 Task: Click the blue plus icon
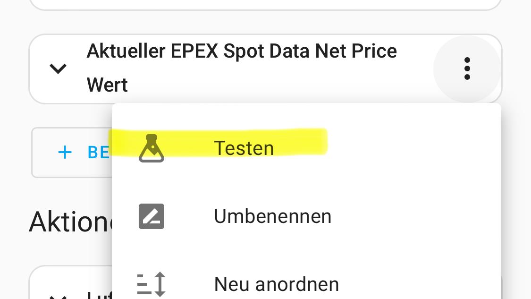point(65,152)
